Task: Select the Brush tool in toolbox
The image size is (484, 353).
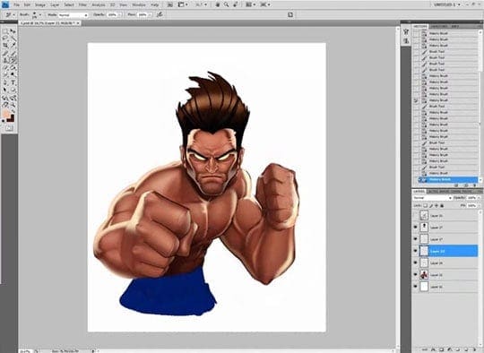Action: (13, 53)
